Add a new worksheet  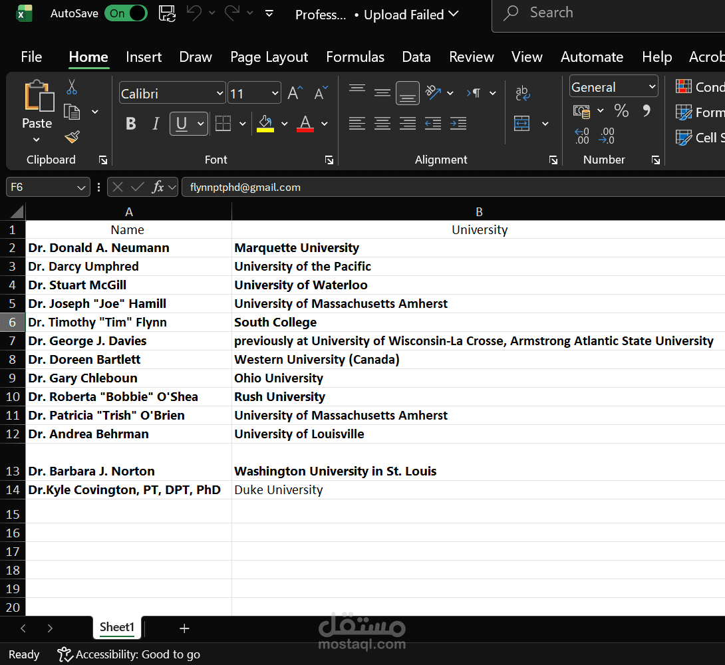184,628
